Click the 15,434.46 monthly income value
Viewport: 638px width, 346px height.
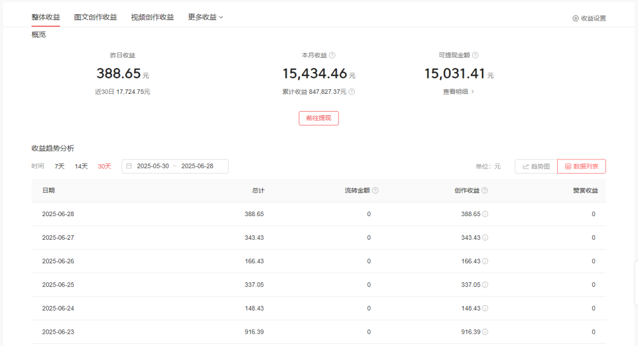click(314, 74)
